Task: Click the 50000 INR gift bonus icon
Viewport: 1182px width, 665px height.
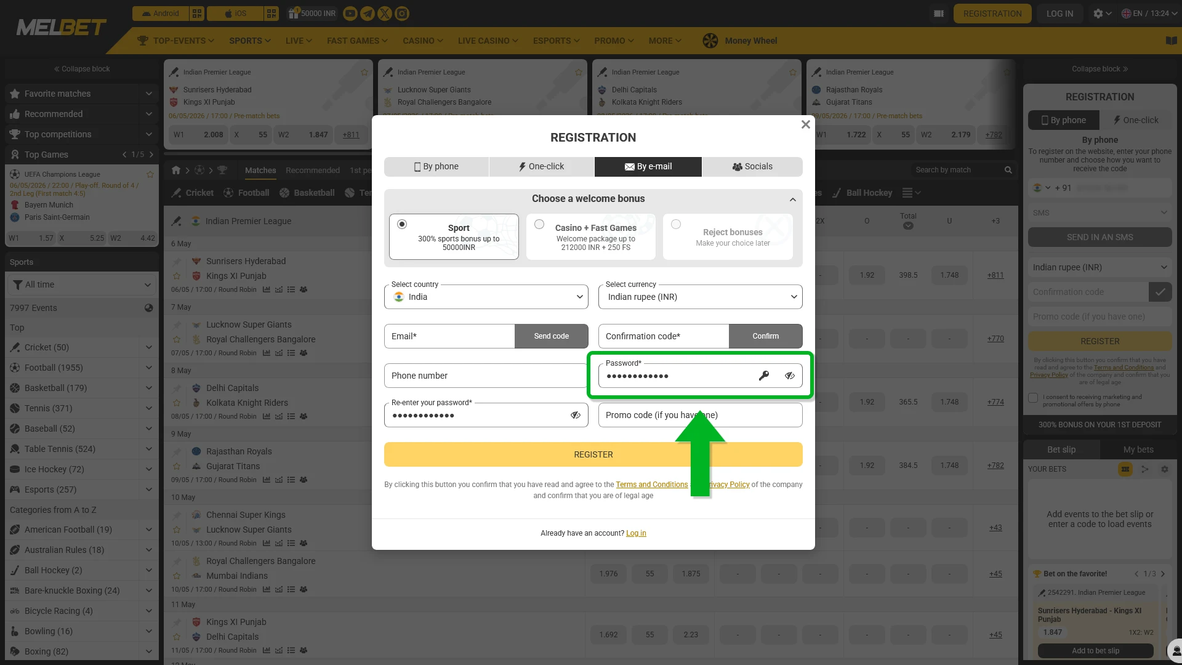Action: point(293,14)
